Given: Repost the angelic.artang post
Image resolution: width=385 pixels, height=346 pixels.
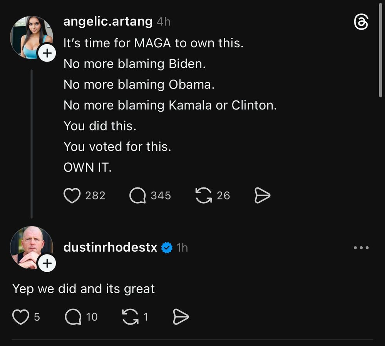Looking at the screenshot, I should [x=203, y=196].
